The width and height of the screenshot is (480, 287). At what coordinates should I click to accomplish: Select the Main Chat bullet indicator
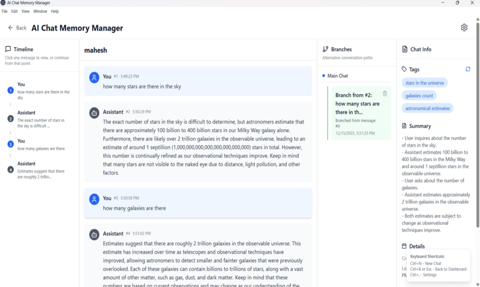click(323, 76)
